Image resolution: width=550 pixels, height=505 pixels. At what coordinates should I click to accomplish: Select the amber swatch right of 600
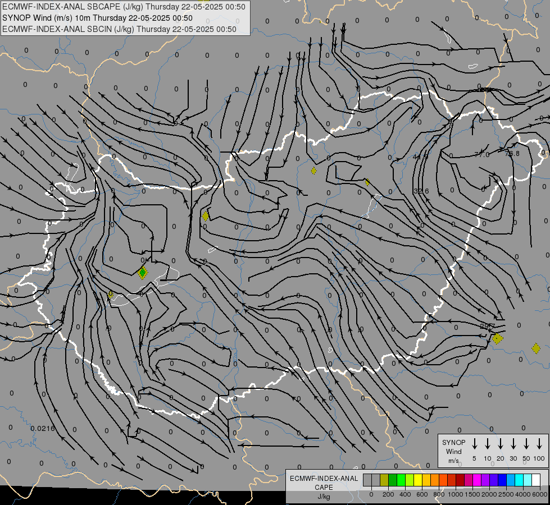[x=426, y=480]
